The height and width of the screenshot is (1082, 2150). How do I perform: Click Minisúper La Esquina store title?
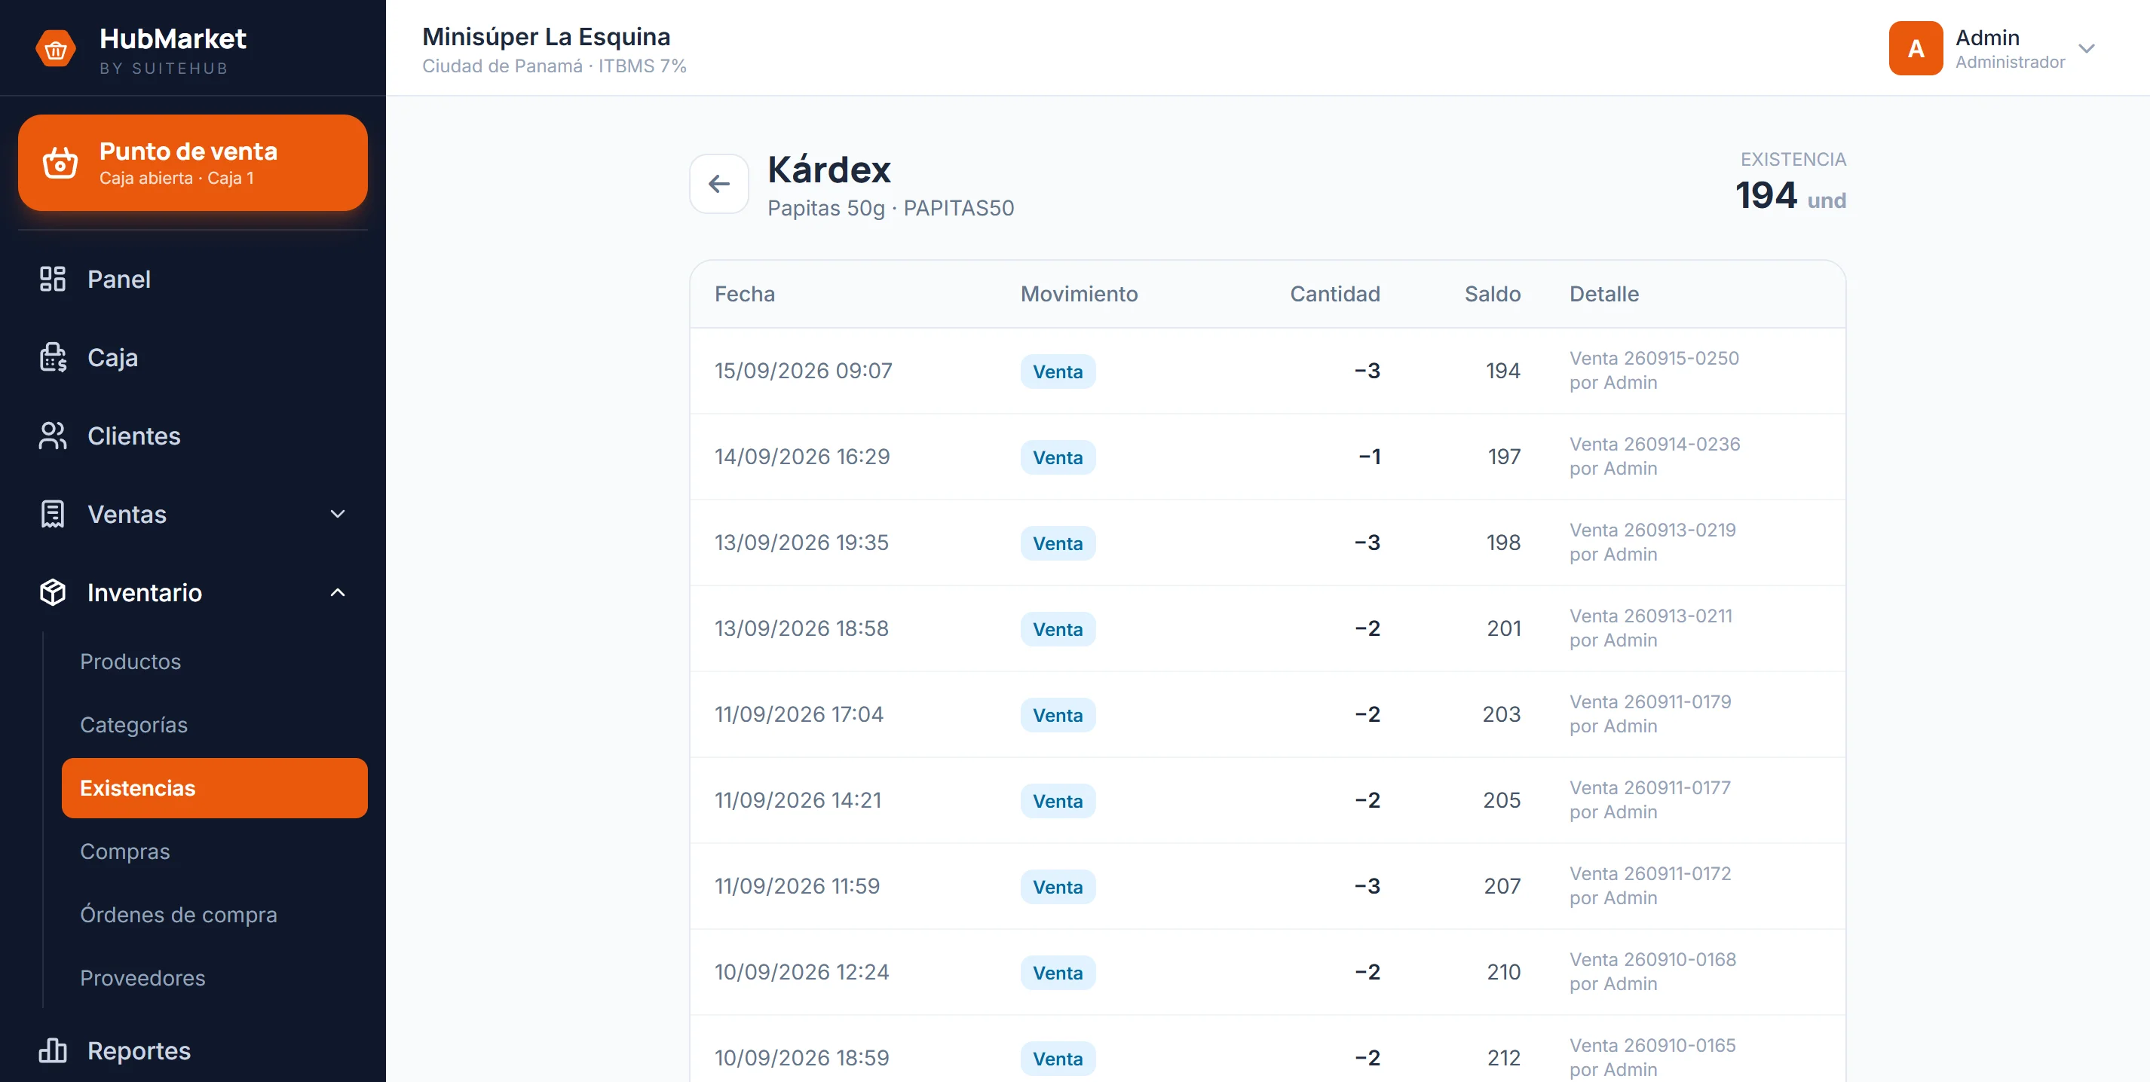546,37
